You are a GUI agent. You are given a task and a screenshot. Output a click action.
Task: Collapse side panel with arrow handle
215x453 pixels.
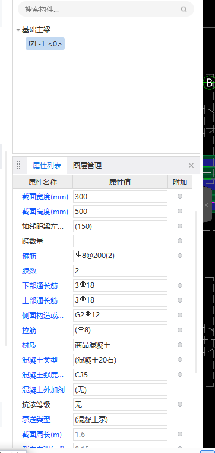click(207, 205)
